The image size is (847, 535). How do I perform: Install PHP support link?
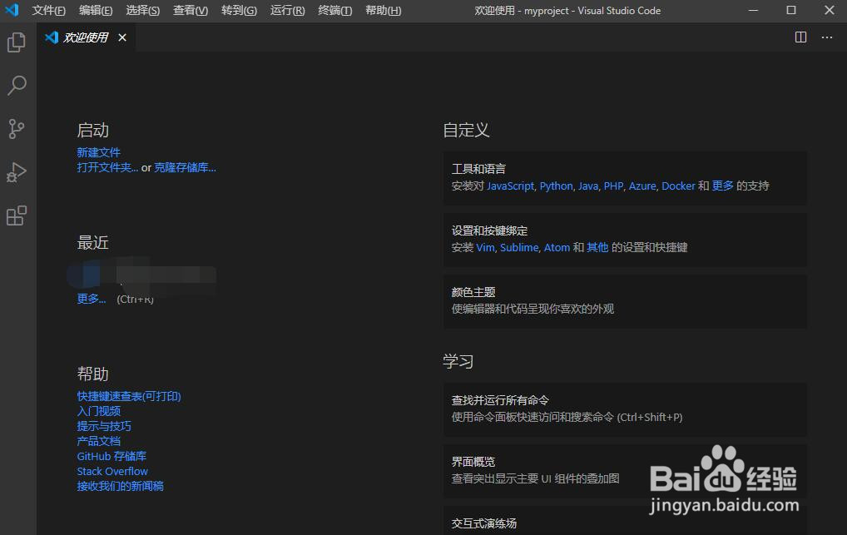613,186
